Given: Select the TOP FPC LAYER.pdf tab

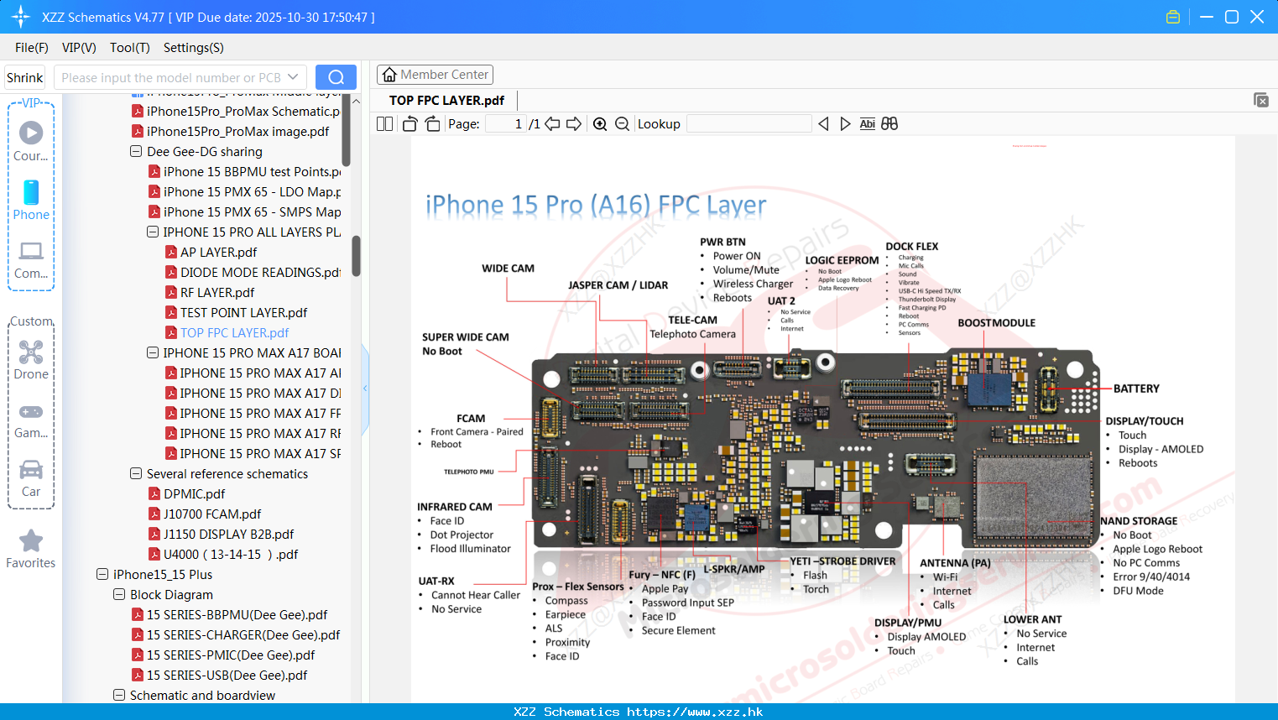Looking at the screenshot, I should point(447,100).
